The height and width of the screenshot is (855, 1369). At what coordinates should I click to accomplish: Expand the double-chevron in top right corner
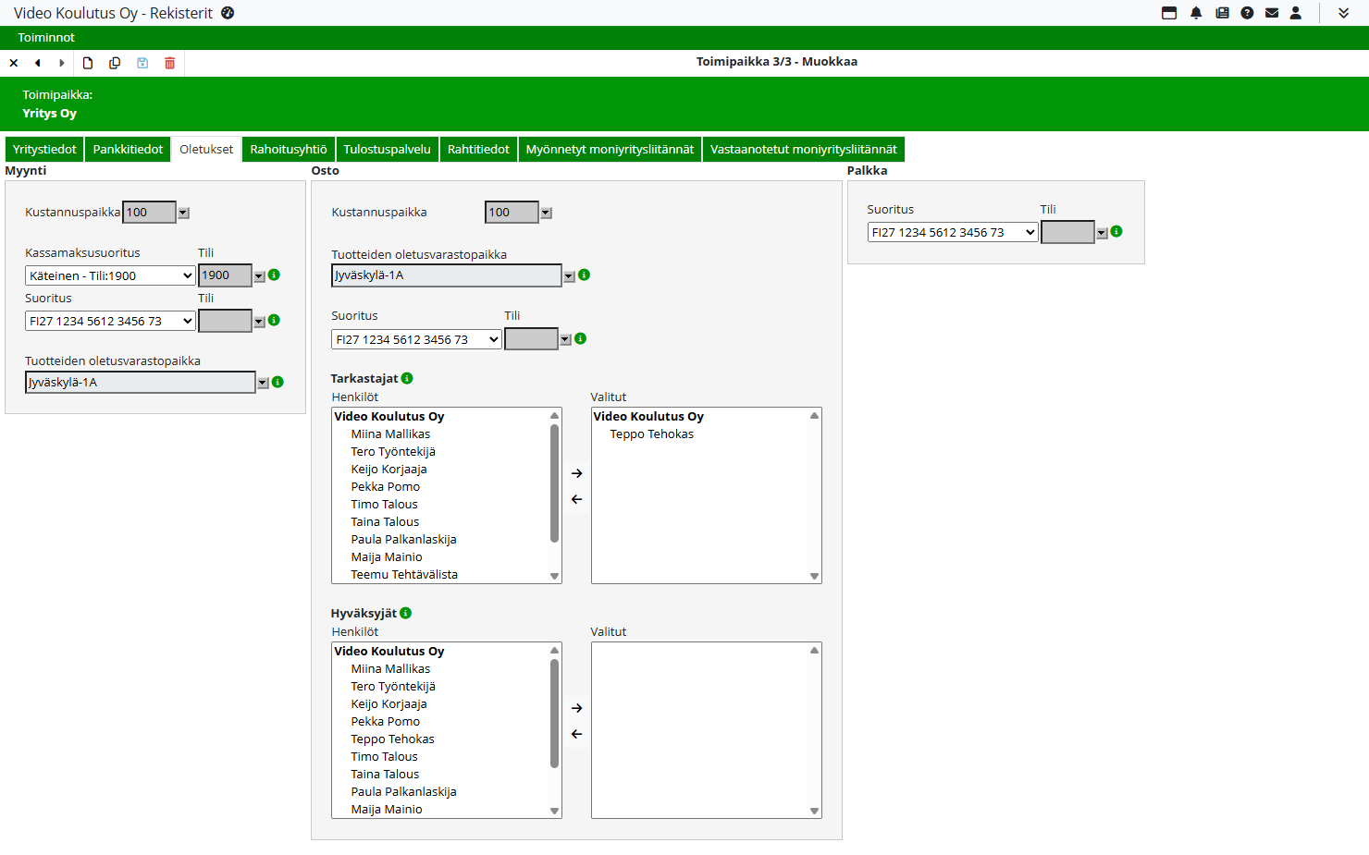pyautogui.click(x=1343, y=13)
